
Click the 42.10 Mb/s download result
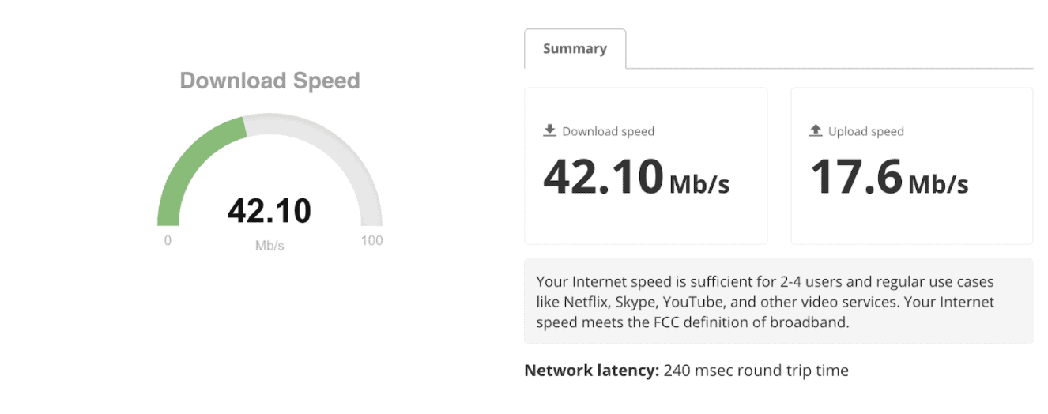[x=635, y=177]
